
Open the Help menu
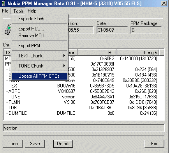[32, 11]
